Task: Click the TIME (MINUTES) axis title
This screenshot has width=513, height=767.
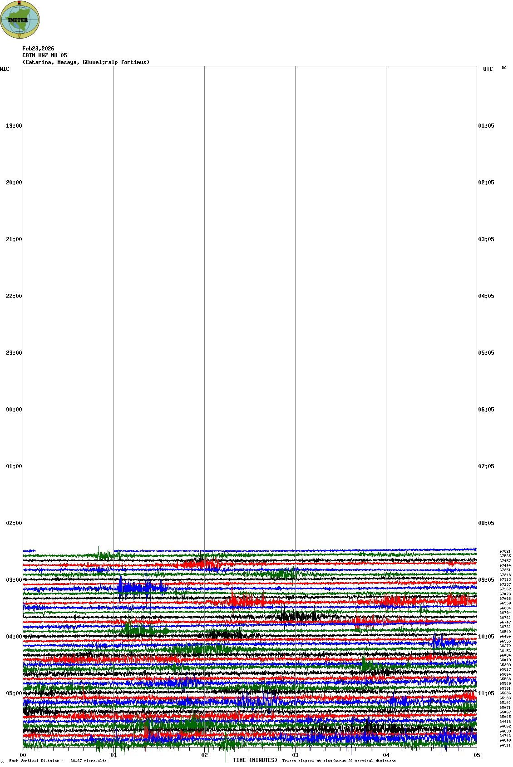Action: pyautogui.click(x=255, y=760)
